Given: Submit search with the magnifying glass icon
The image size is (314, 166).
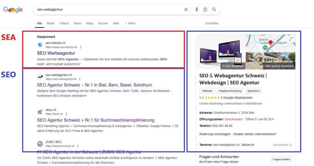Looking at the screenshot, I should (214, 10).
